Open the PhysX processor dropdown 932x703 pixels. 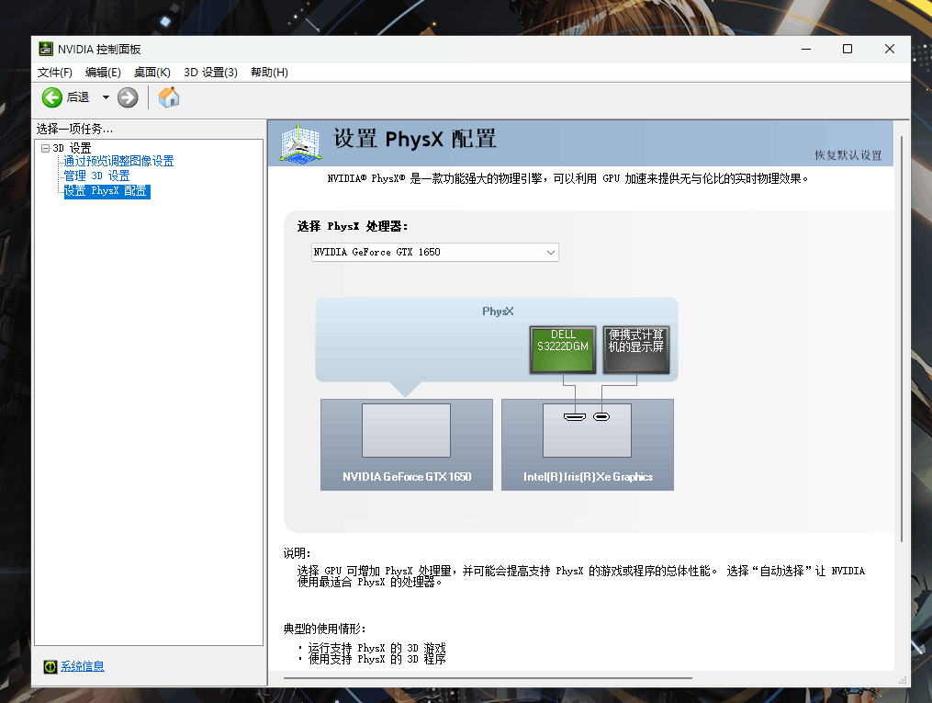coord(435,252)
